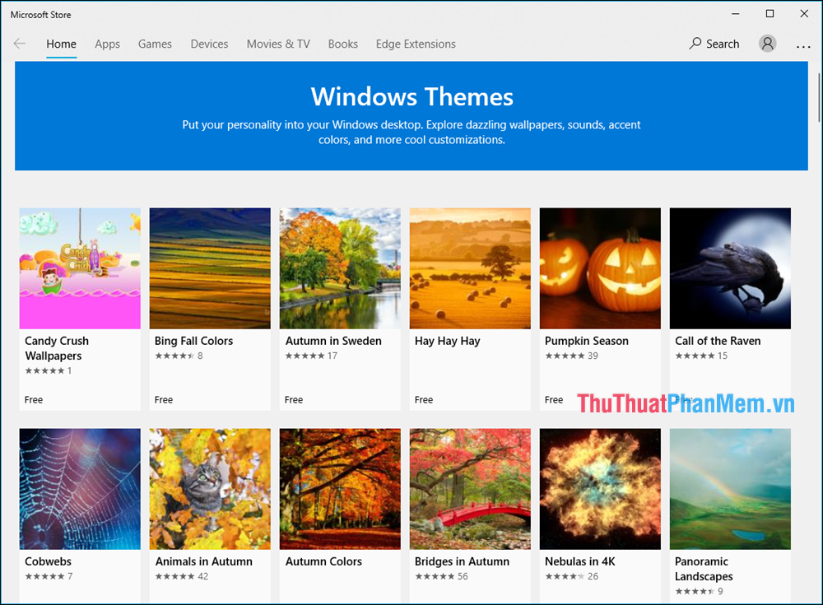The width and height of the screenshot is (823, 605).
Task: Open the Autumn in Sweden theme
Action: (x=340, y=268)
